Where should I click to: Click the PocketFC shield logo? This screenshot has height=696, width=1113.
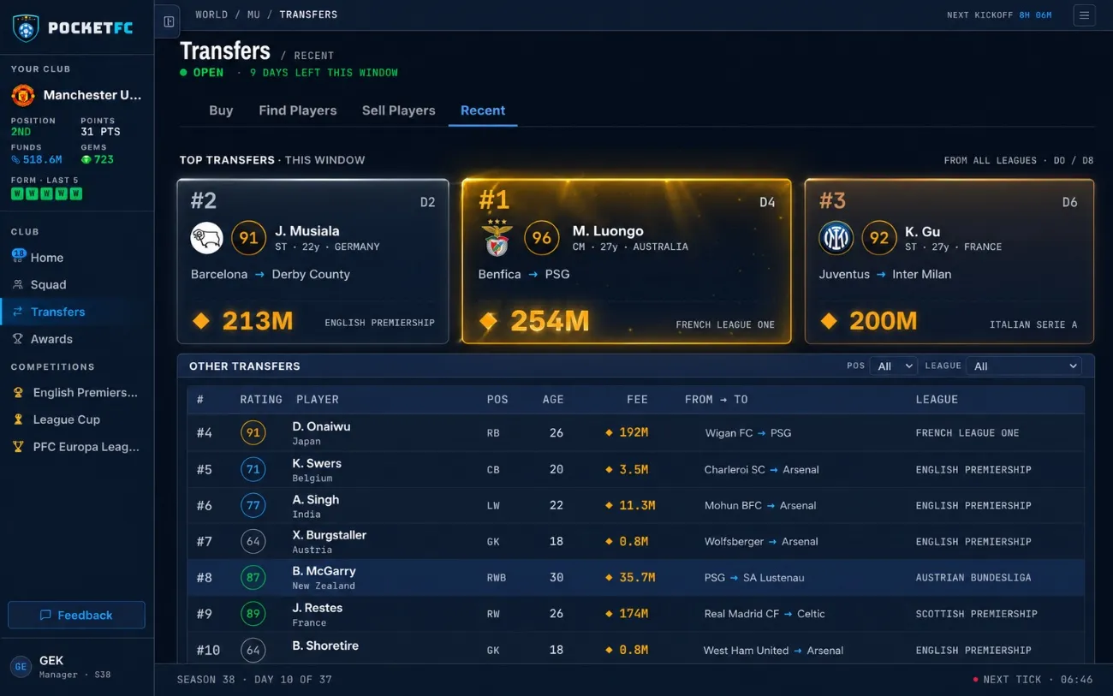coord(26,28)
